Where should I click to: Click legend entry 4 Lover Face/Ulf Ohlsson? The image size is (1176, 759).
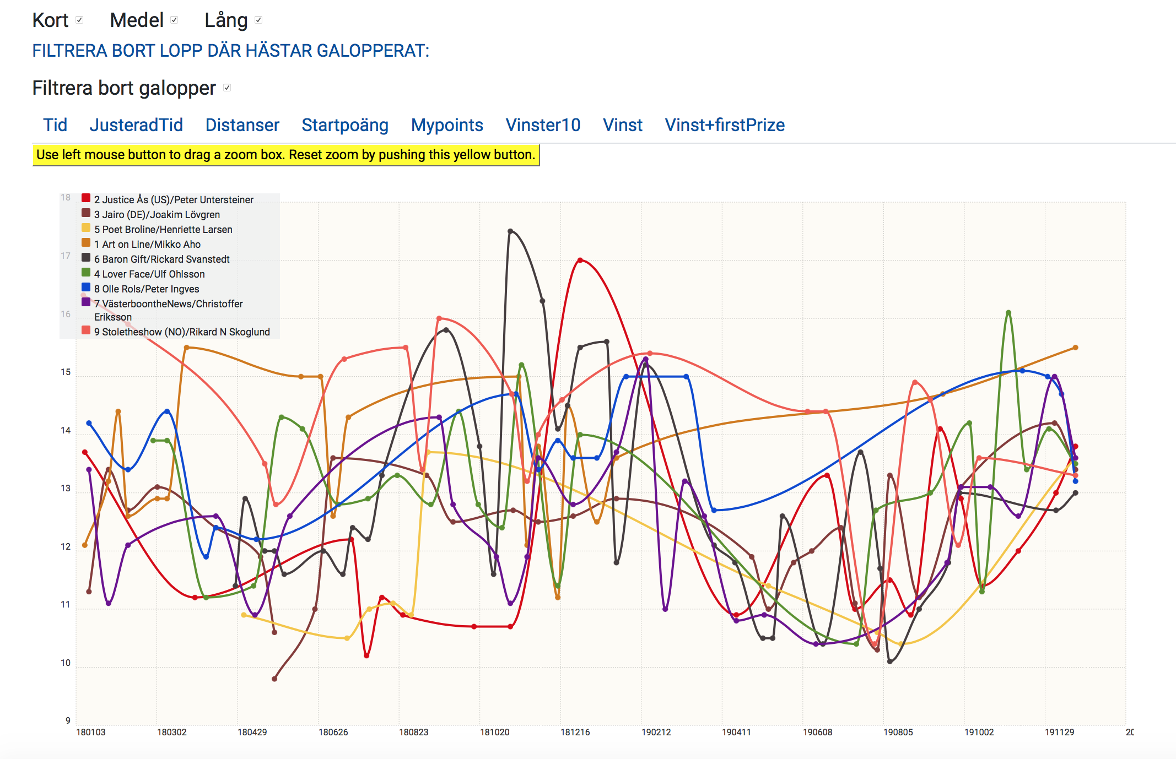pos(149,274)
